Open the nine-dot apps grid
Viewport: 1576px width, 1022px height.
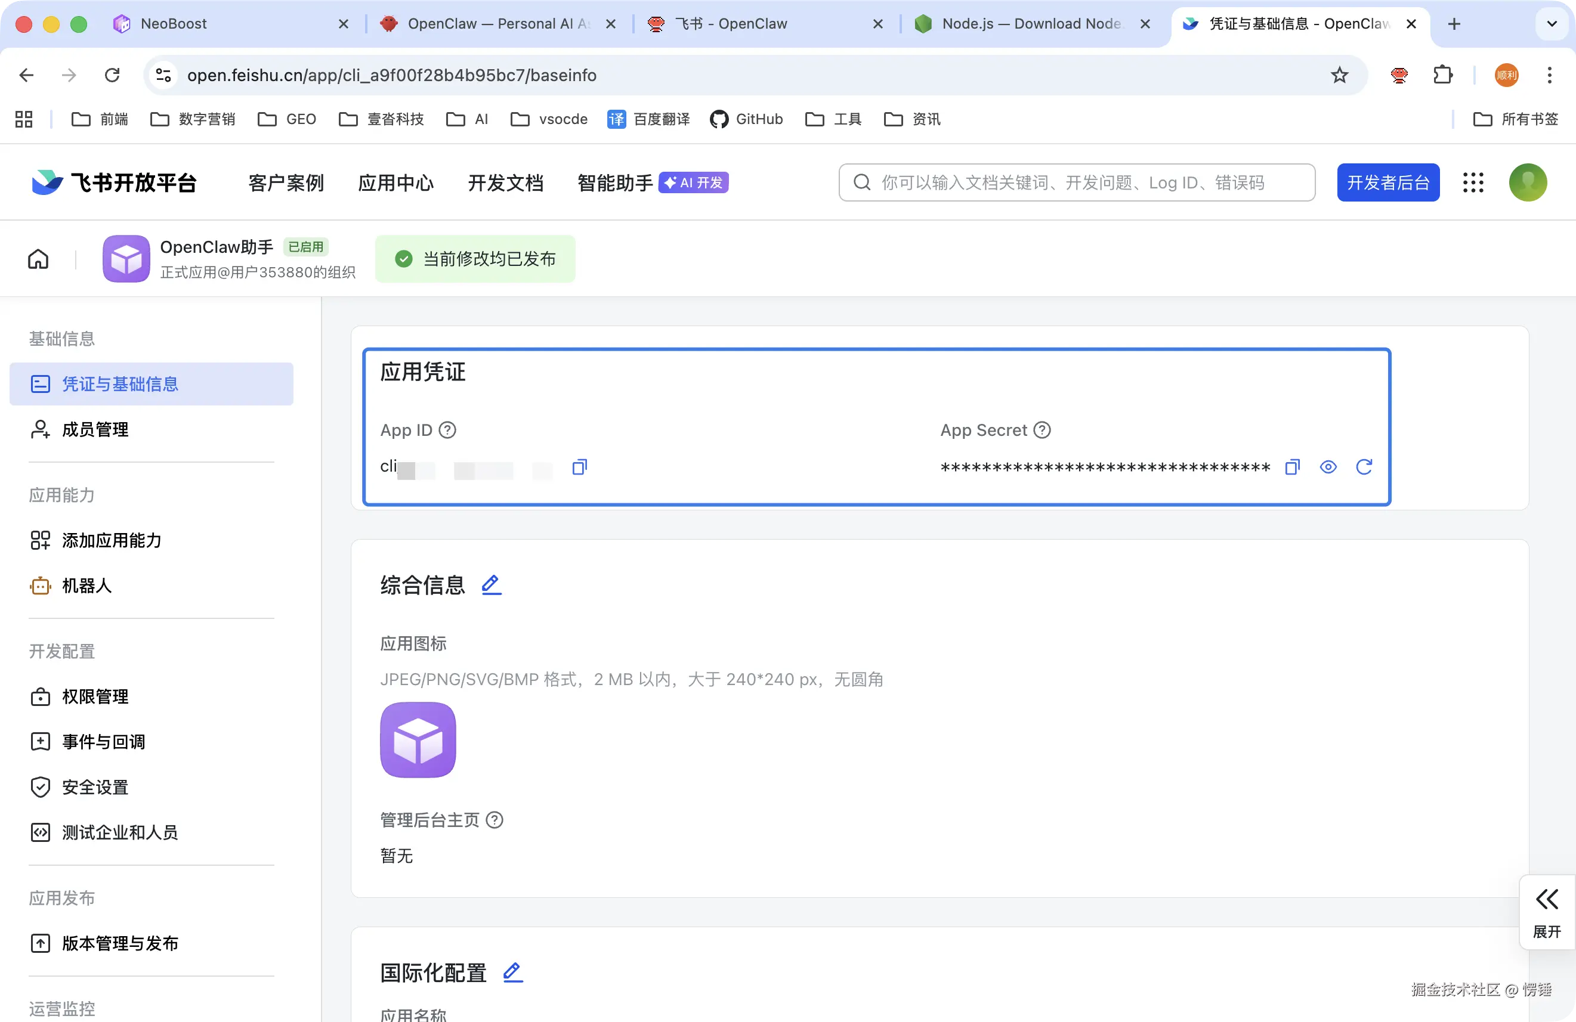(x=1473, y=182)
